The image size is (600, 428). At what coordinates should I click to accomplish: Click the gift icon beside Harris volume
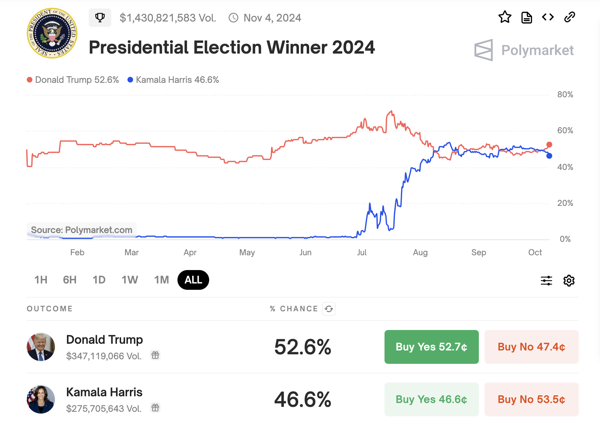coord(155,408)
